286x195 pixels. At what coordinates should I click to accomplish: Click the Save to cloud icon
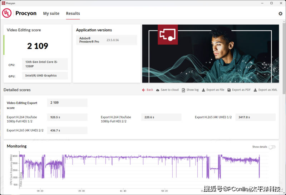(158, 90)
